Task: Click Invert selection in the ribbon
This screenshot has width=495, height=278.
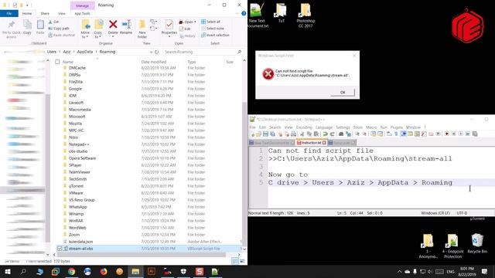Action: coord(215,35)
